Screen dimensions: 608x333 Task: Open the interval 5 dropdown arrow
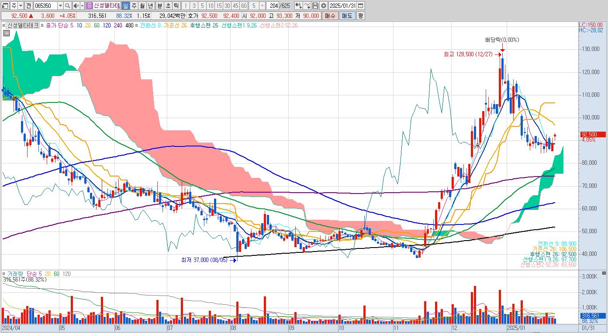tap(262, 6)
